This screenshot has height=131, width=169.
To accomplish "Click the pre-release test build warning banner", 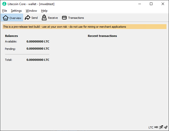I will [84, 27].
